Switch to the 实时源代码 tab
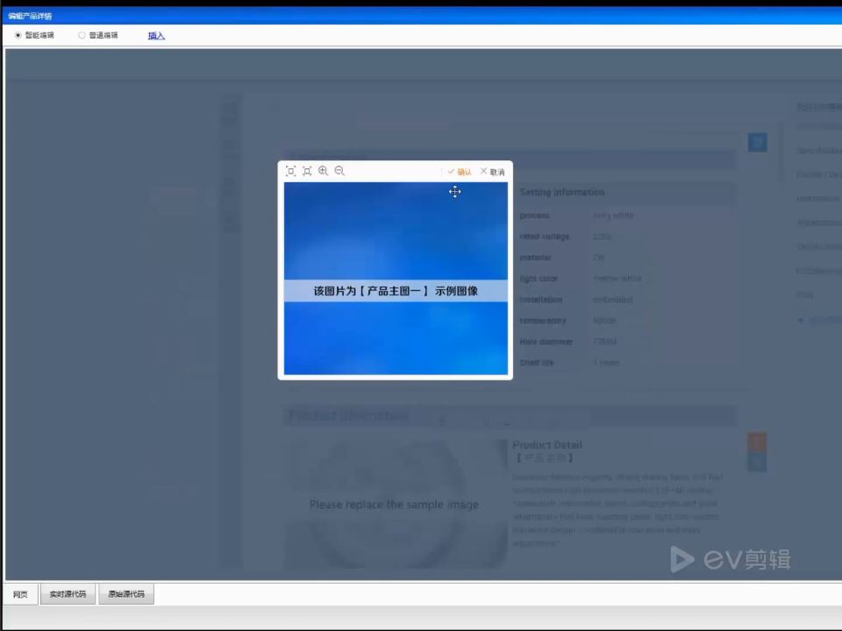The width and height of the screenshot is (842, 631). click(68, 594)
